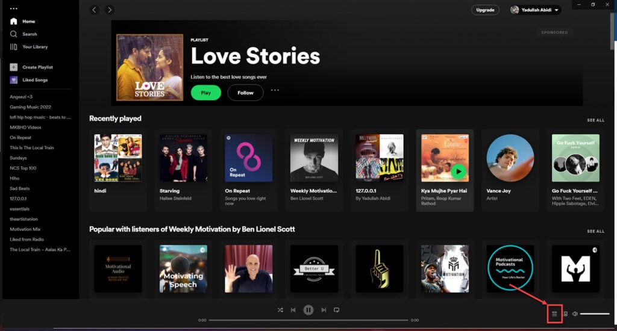Open The Local Train – Aalas Ka P... playlist
Viewport: 617px width, 331px height.
40,250
